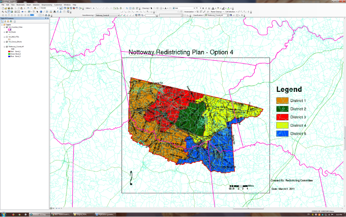Enable the VA_2010_VTDs layer checkbox
Screen dimensions: 346x217
click(x=7, y=37)
